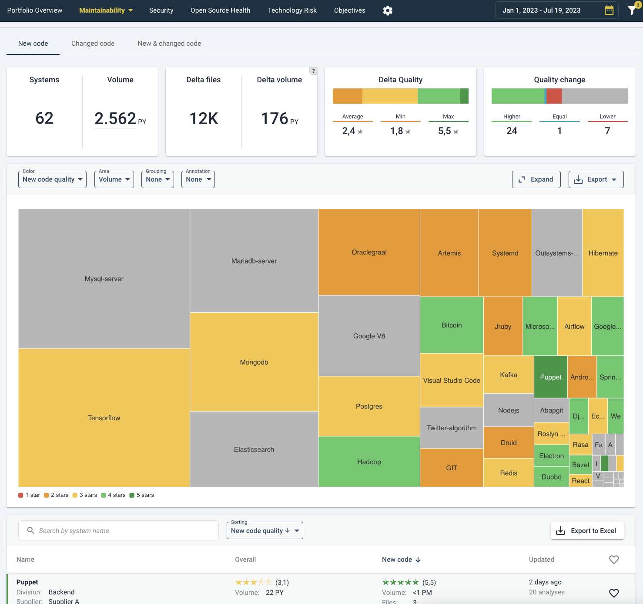Select the Artemis treemap tile
Image resolution: width=643 pixels, height=604 pixels.
pyautogui.click(x=449, y=253)
